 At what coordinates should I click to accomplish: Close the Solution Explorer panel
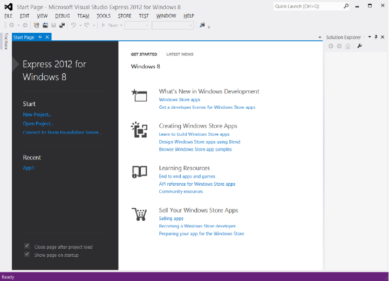(383, 37)
